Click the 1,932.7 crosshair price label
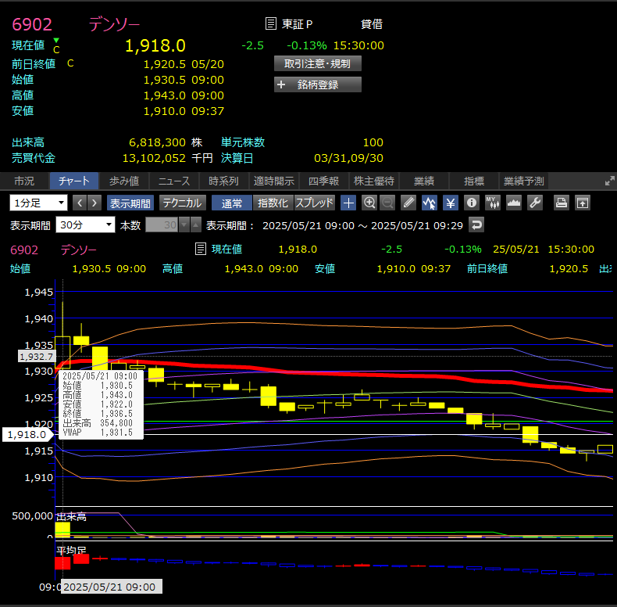 [x=37, y=357]
